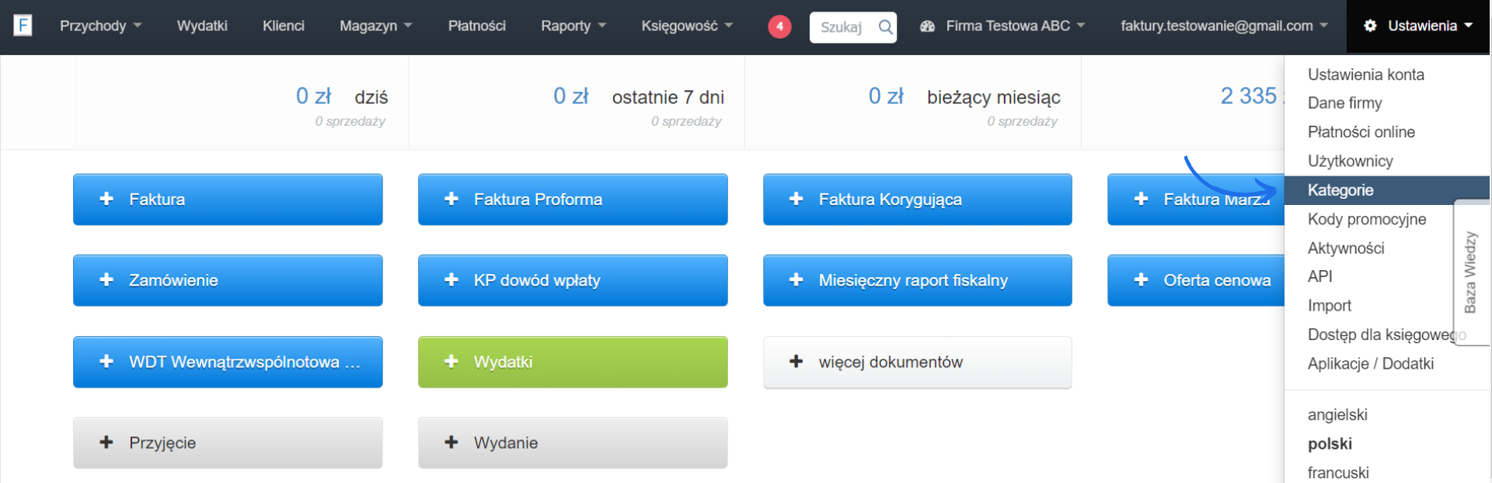
Task: Open Klienci in the top navigation
Action: [x=284, y=26]
